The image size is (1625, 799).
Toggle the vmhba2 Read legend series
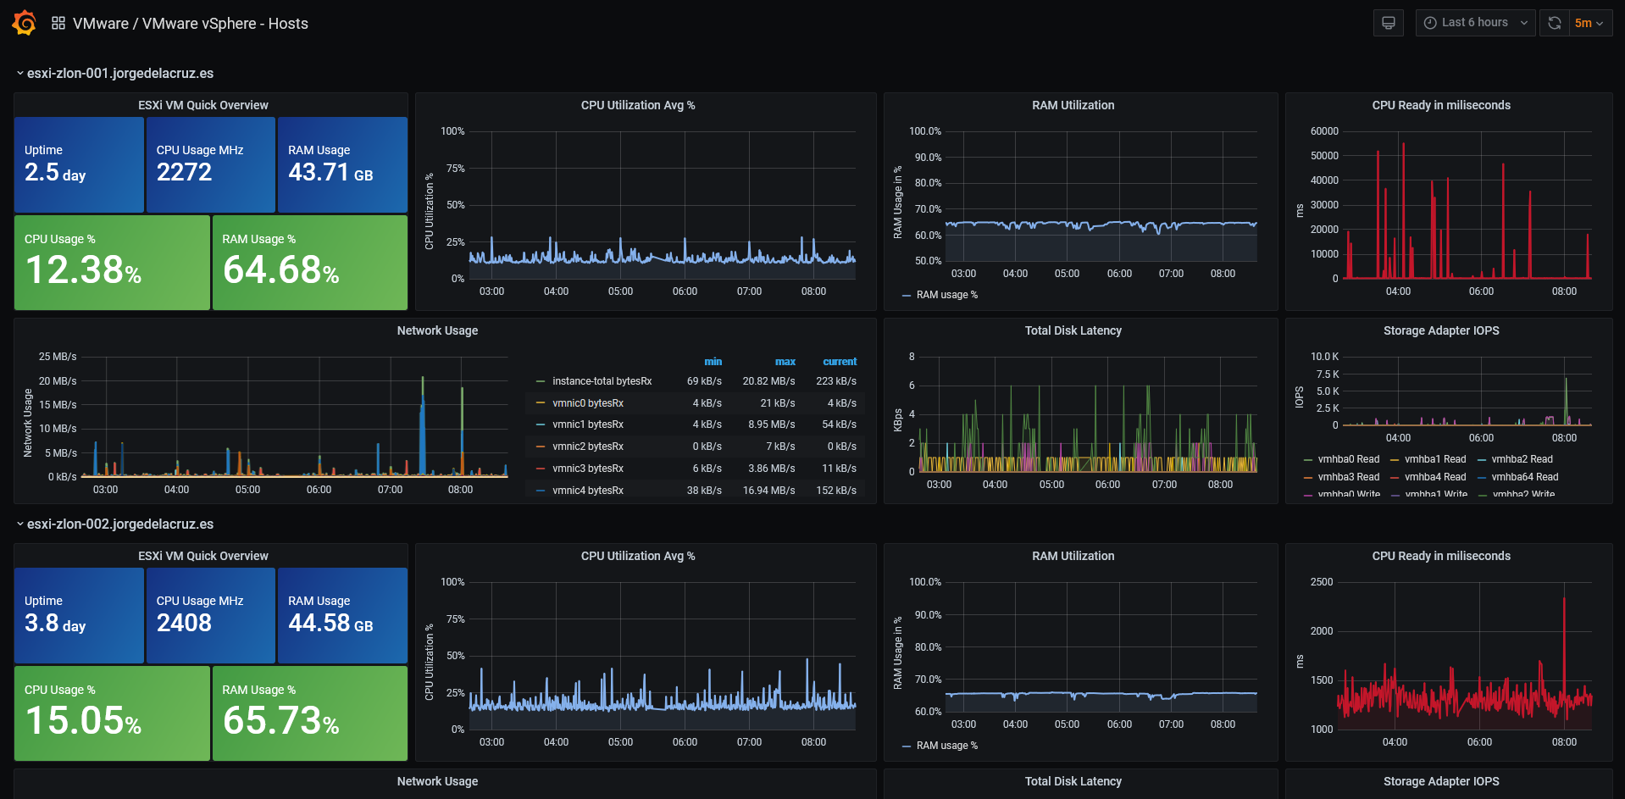[1522, 459]
